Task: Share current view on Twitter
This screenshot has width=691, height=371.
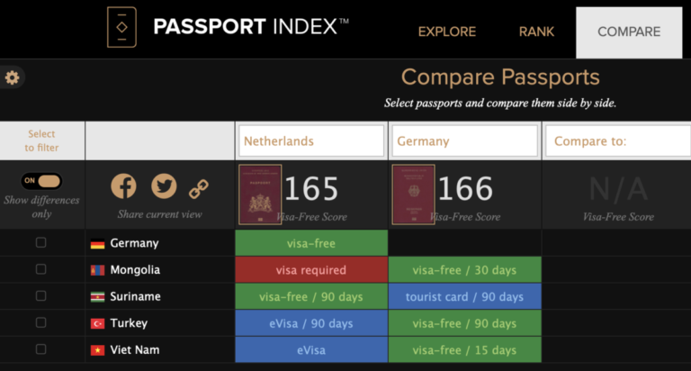Action: 164,186
